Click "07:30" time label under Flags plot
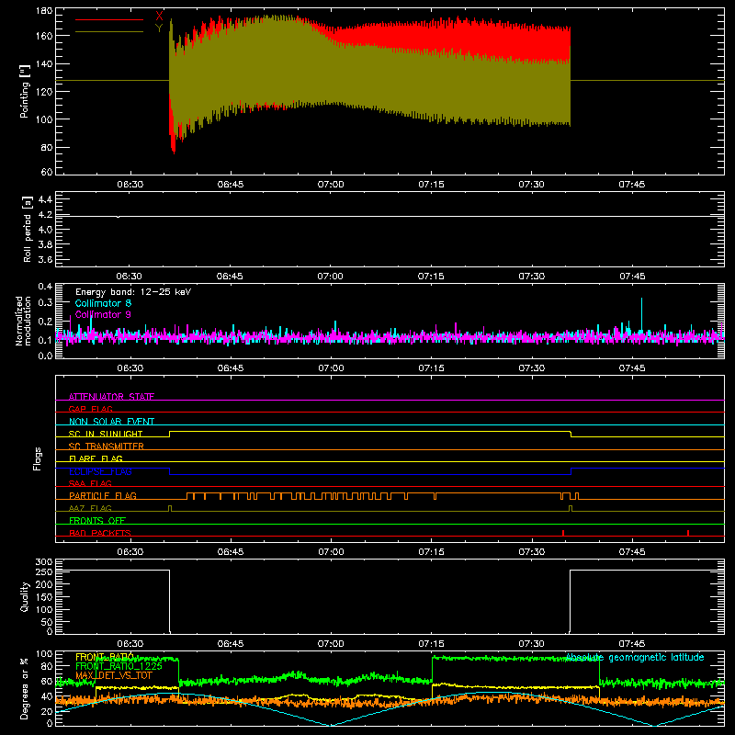 532,552
